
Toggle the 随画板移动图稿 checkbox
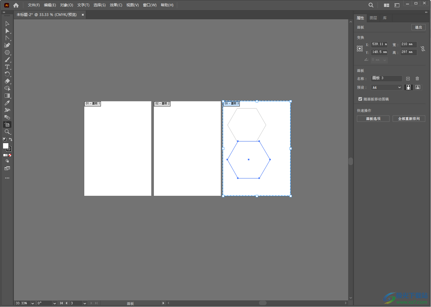click(360, 99)
